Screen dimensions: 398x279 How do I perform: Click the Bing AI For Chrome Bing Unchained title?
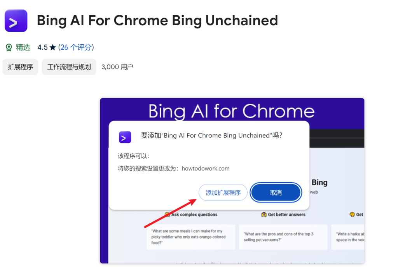click(157, 21)
